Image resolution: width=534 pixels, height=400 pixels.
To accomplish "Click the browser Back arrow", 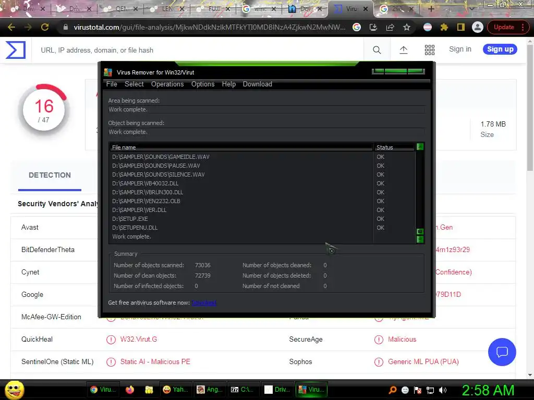I will (x=11, y=27).
